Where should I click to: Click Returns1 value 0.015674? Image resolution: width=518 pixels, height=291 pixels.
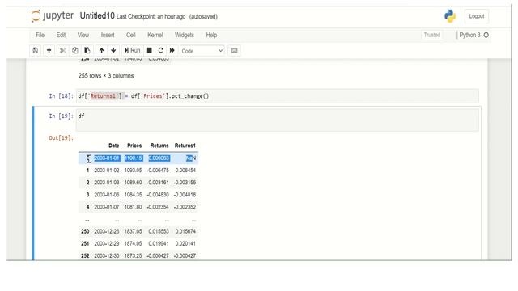coord(185,231)
